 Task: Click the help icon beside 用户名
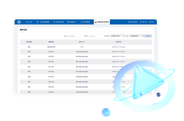[x=144, y=22]
